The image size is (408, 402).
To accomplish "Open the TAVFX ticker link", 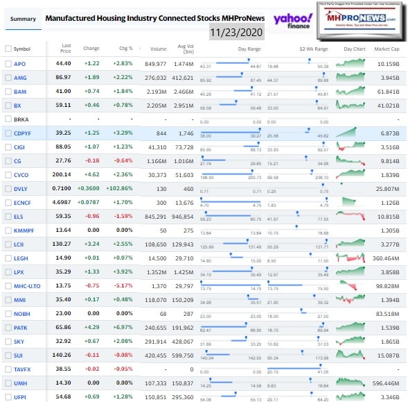I will point(22,369).
